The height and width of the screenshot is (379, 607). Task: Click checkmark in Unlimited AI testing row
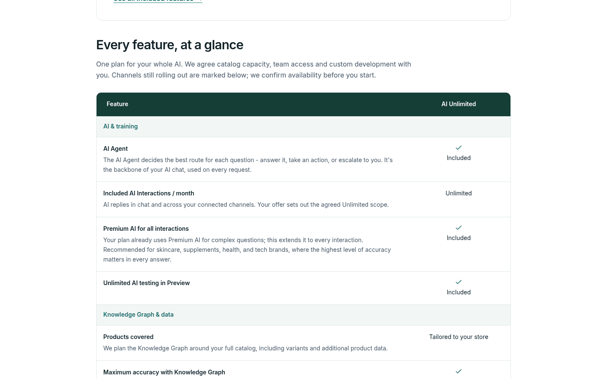tap(459, 282)
